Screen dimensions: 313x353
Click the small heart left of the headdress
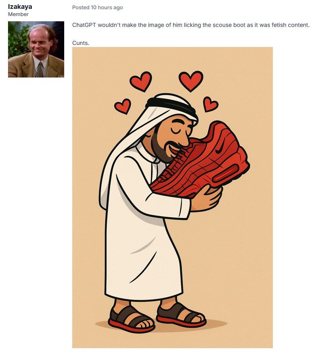pyautogui.click(x=123, y=106)
